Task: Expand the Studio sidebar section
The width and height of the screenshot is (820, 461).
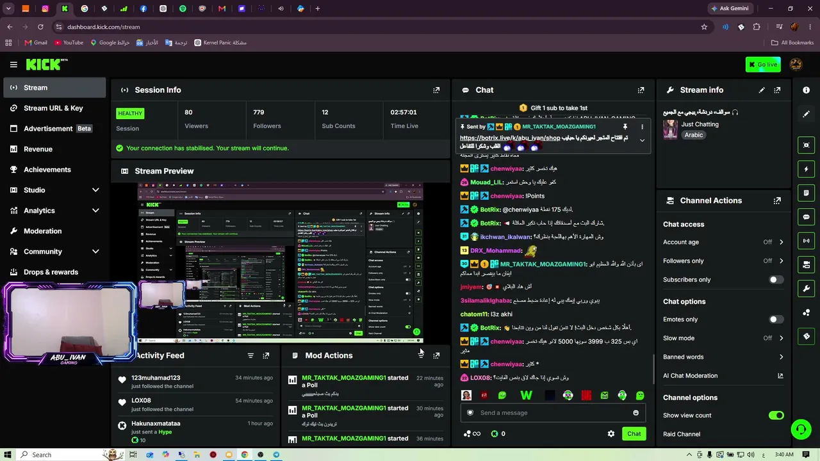Action: click(x=95, y=190)
